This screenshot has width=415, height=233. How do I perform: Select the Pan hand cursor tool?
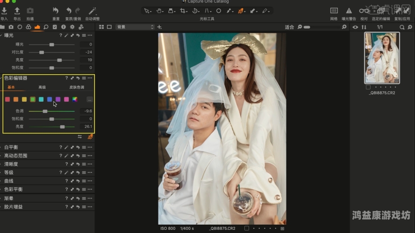tap(159, 11)
